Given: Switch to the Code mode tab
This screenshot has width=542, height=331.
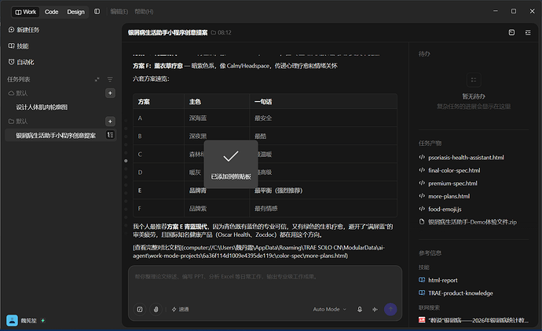Looking at the screenshot, I should point(52,12).
